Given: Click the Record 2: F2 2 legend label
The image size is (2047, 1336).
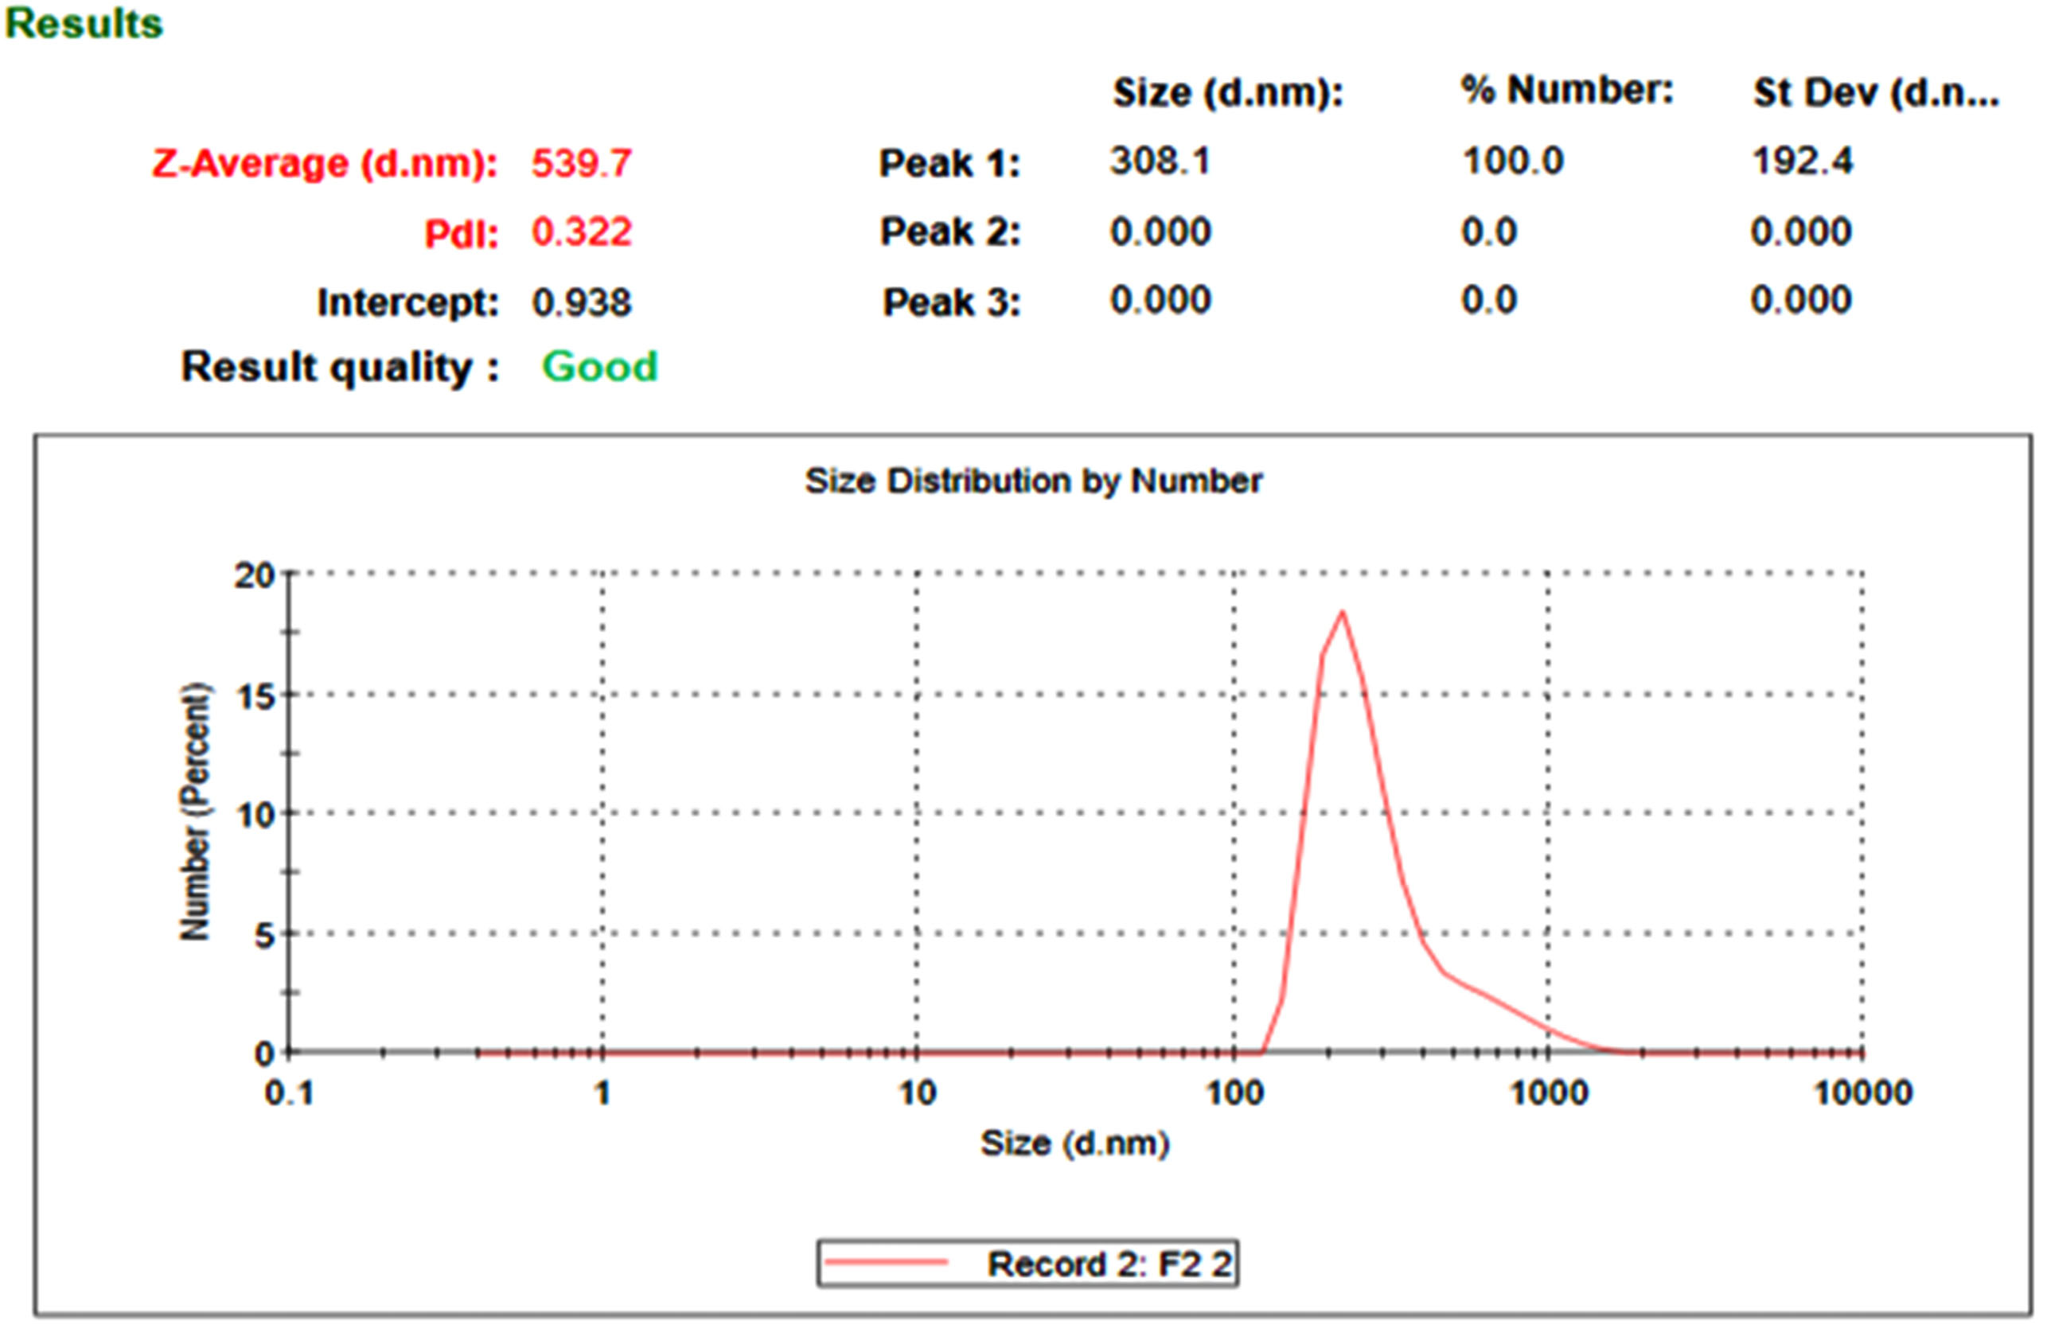Looking at the screenshot, I should point(1109,1264).
